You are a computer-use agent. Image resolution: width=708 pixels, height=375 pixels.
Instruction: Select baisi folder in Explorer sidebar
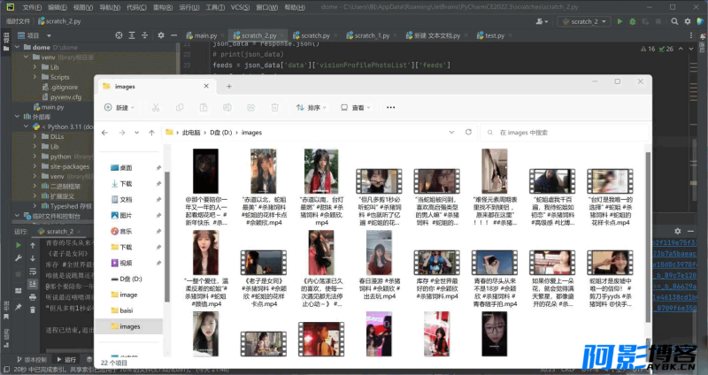122,310
